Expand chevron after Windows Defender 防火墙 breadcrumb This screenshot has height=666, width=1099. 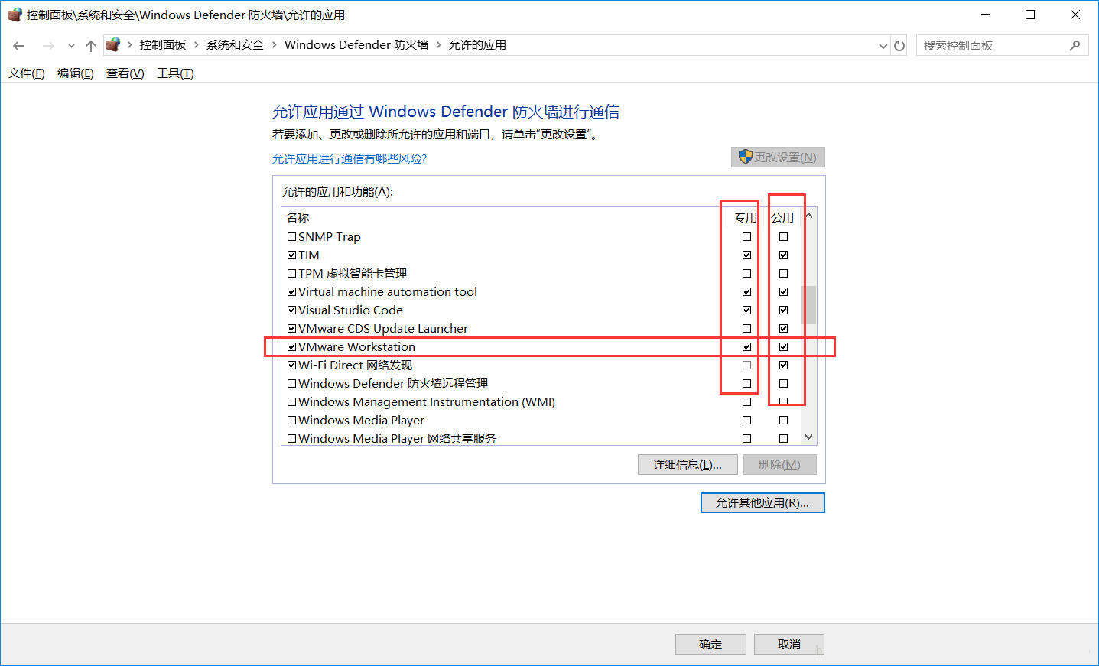point(439,45)
